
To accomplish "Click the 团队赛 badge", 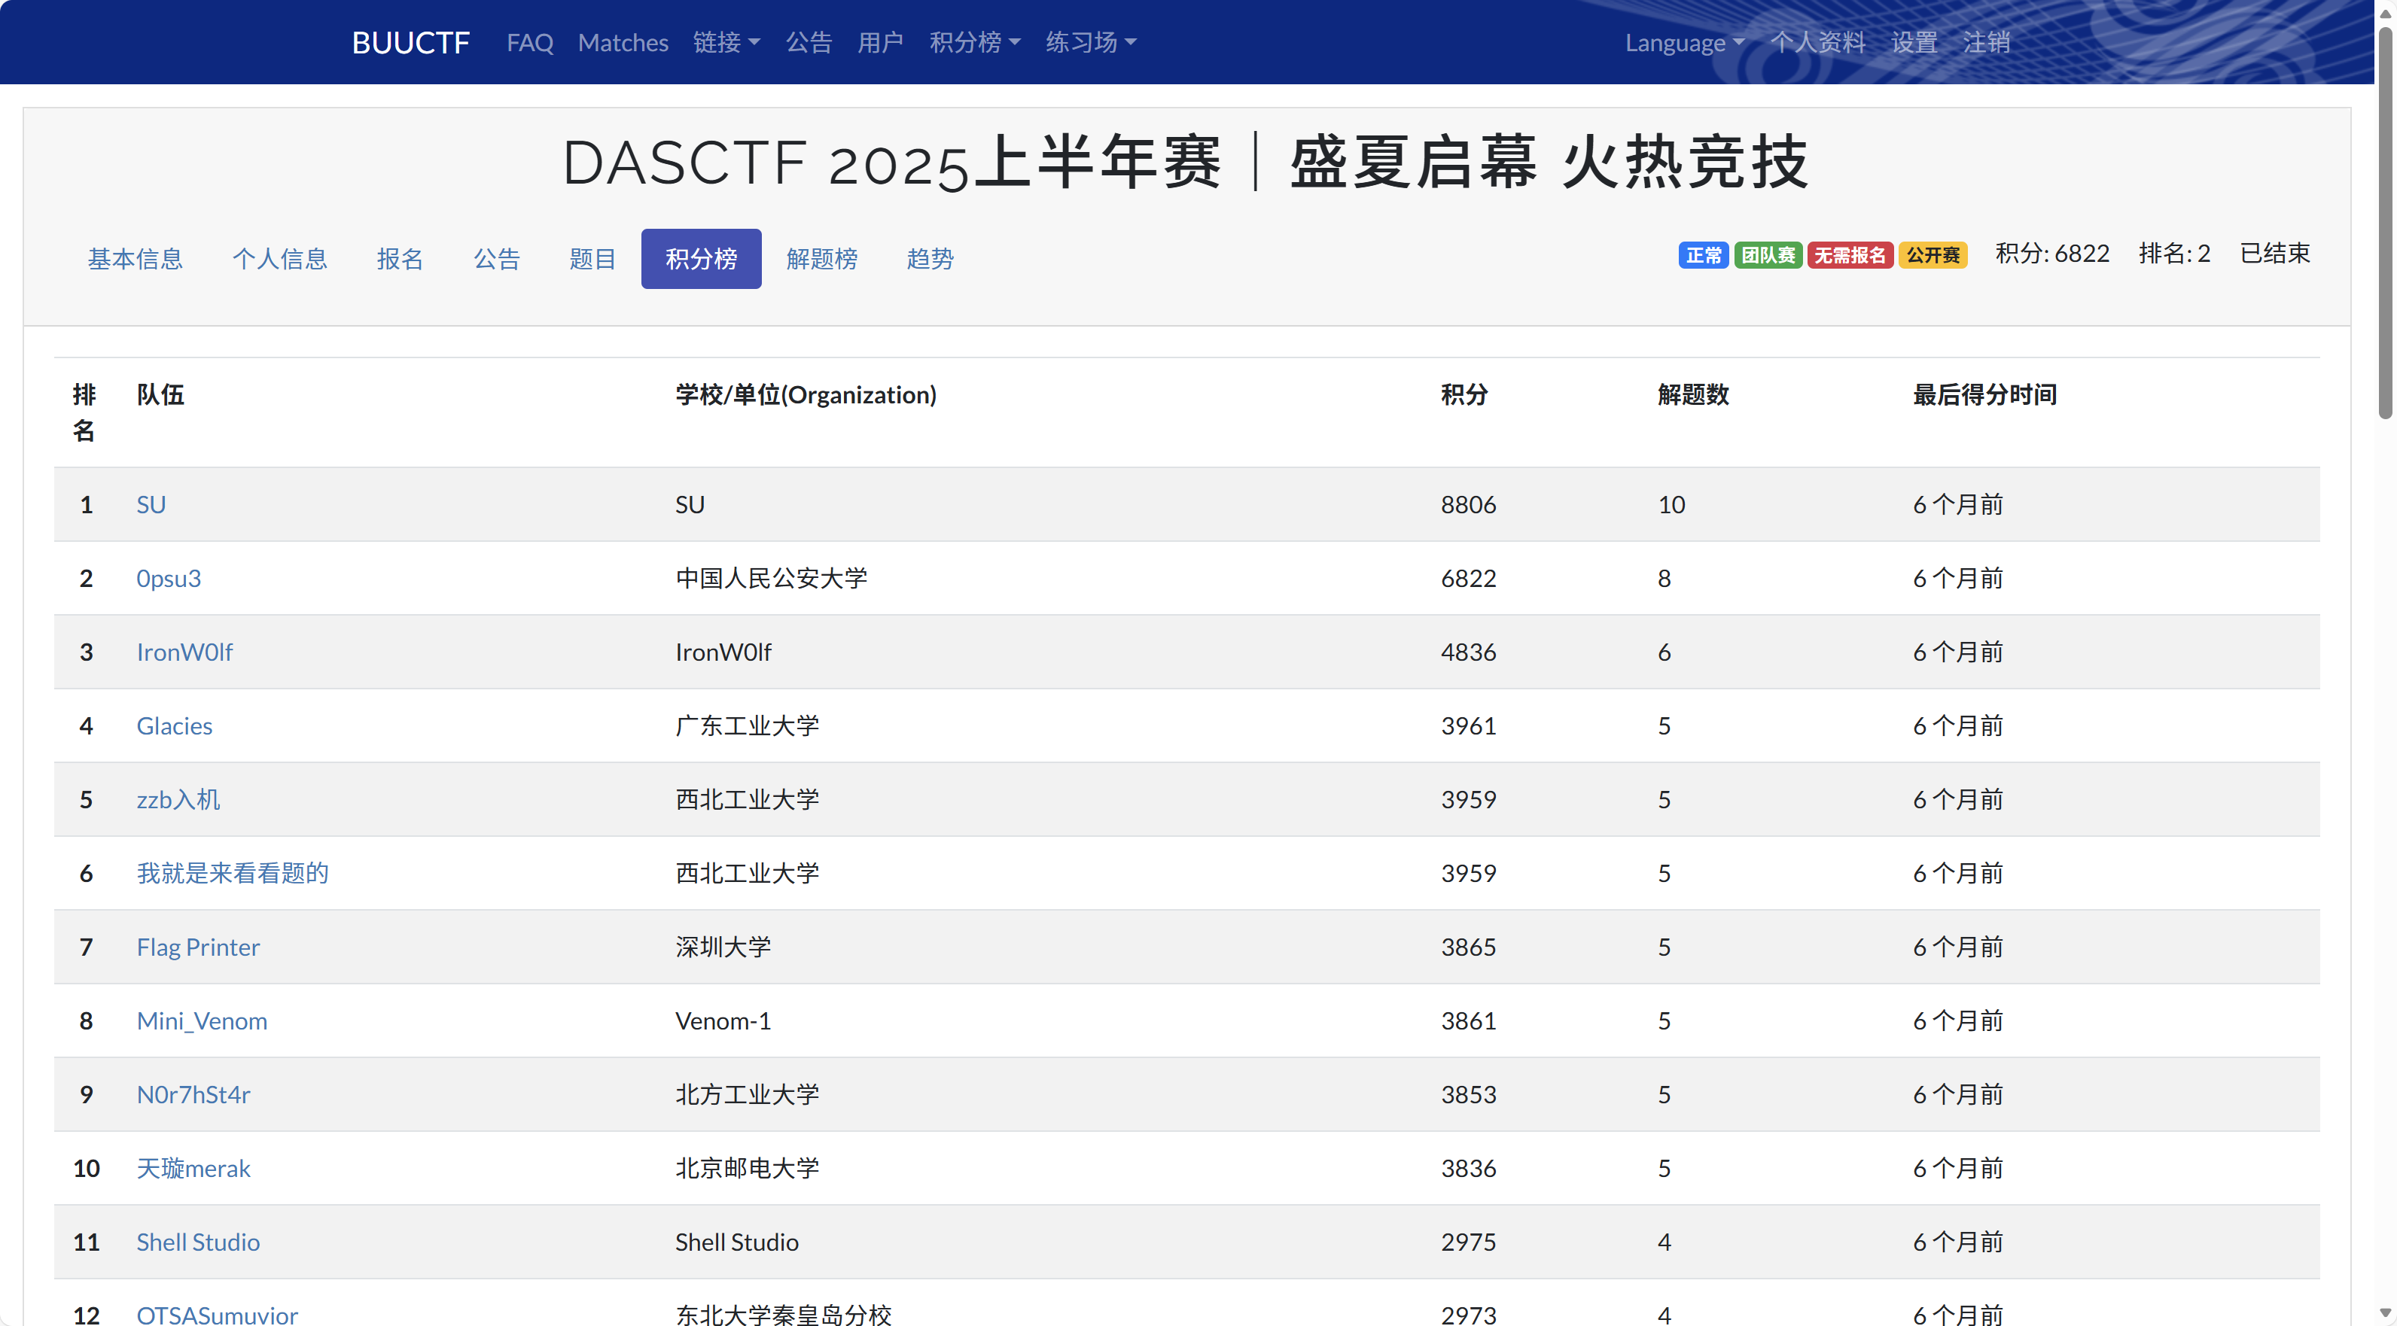I will tap(1768, 255).
